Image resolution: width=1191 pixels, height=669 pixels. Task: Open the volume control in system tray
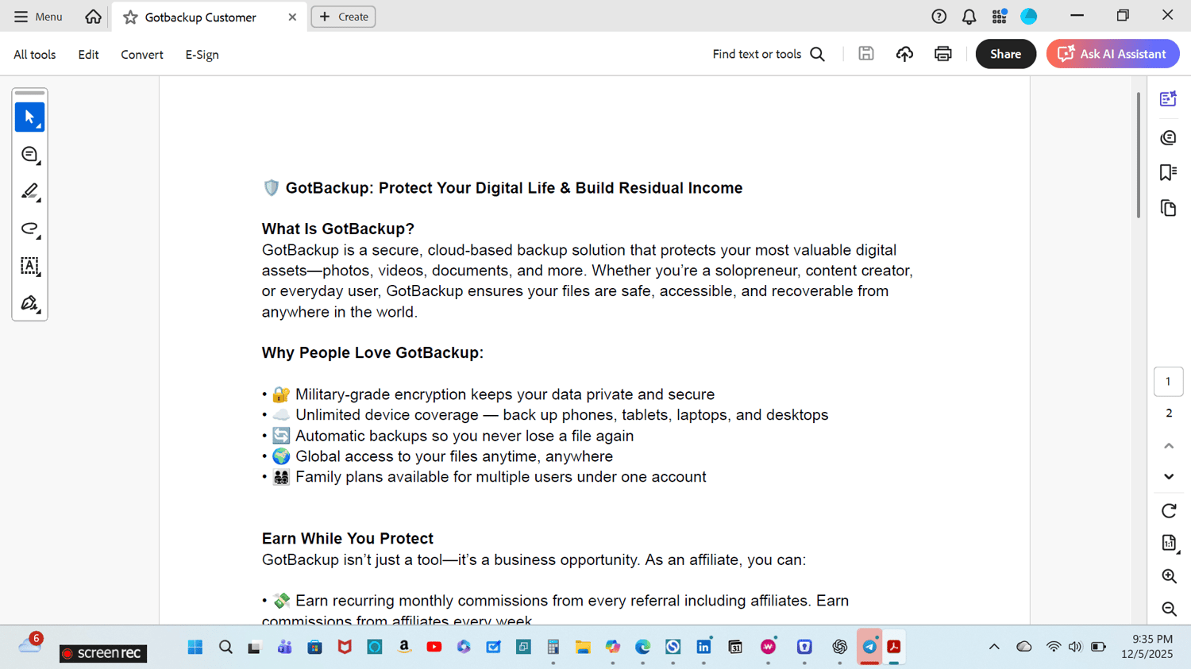click(x=1075, y=647)
